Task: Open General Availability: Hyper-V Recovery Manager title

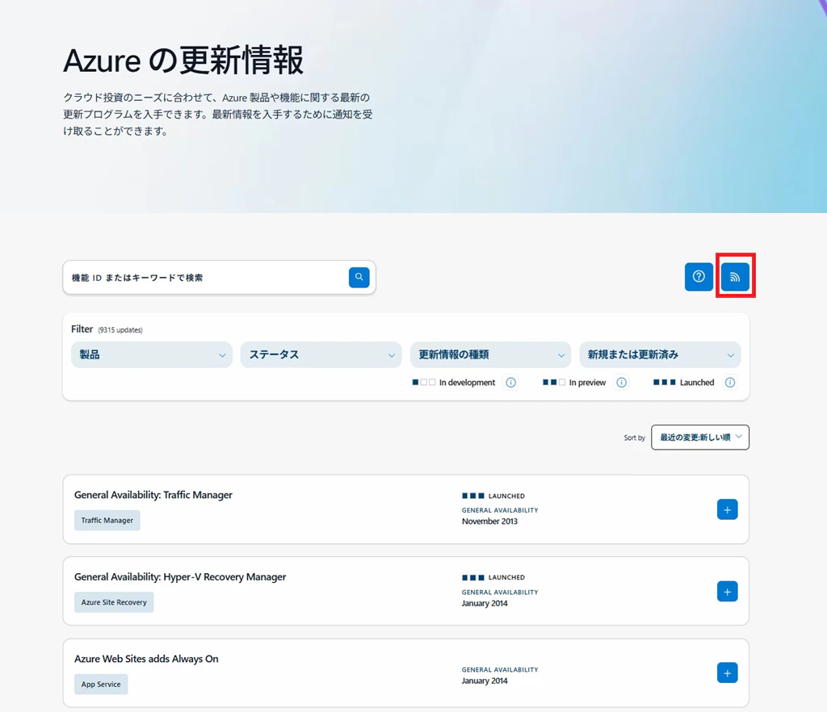Action: click(180, 577)
